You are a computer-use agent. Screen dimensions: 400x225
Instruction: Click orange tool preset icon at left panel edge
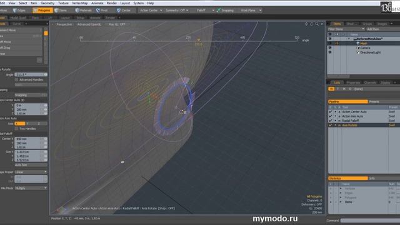point(46,33)
